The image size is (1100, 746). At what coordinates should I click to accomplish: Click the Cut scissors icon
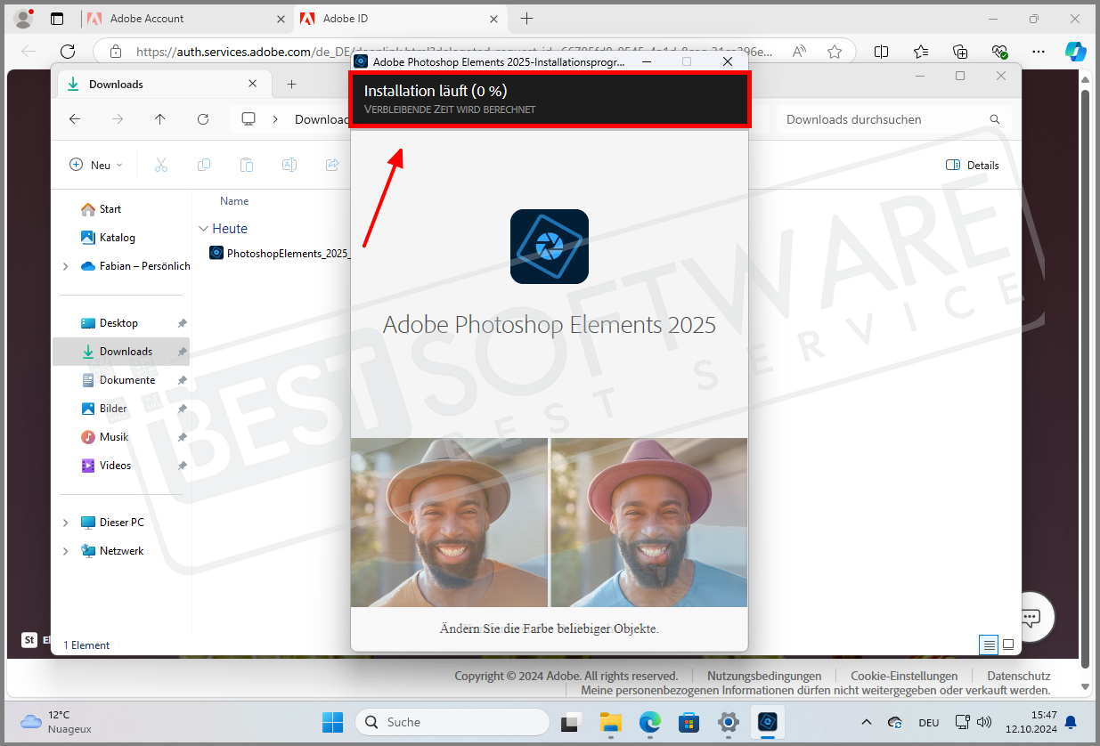point(161,165)
